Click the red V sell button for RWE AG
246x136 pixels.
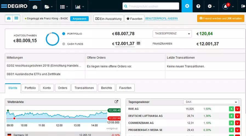click(x=238, y=109)
